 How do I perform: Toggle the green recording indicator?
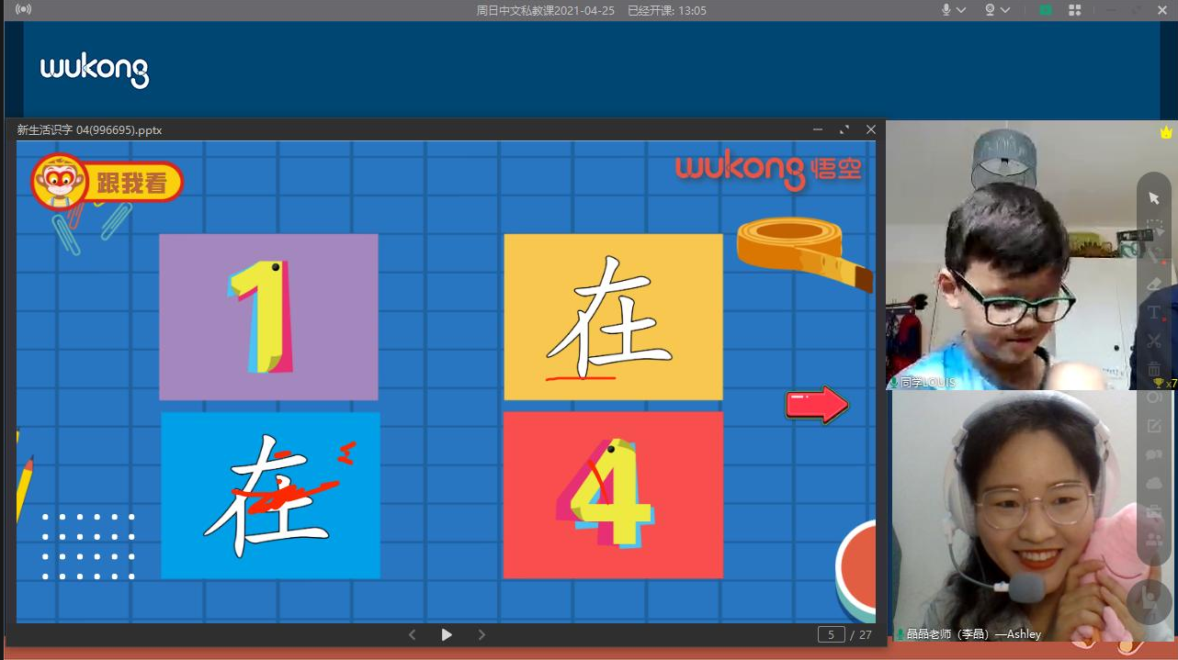coord(1046,10)
